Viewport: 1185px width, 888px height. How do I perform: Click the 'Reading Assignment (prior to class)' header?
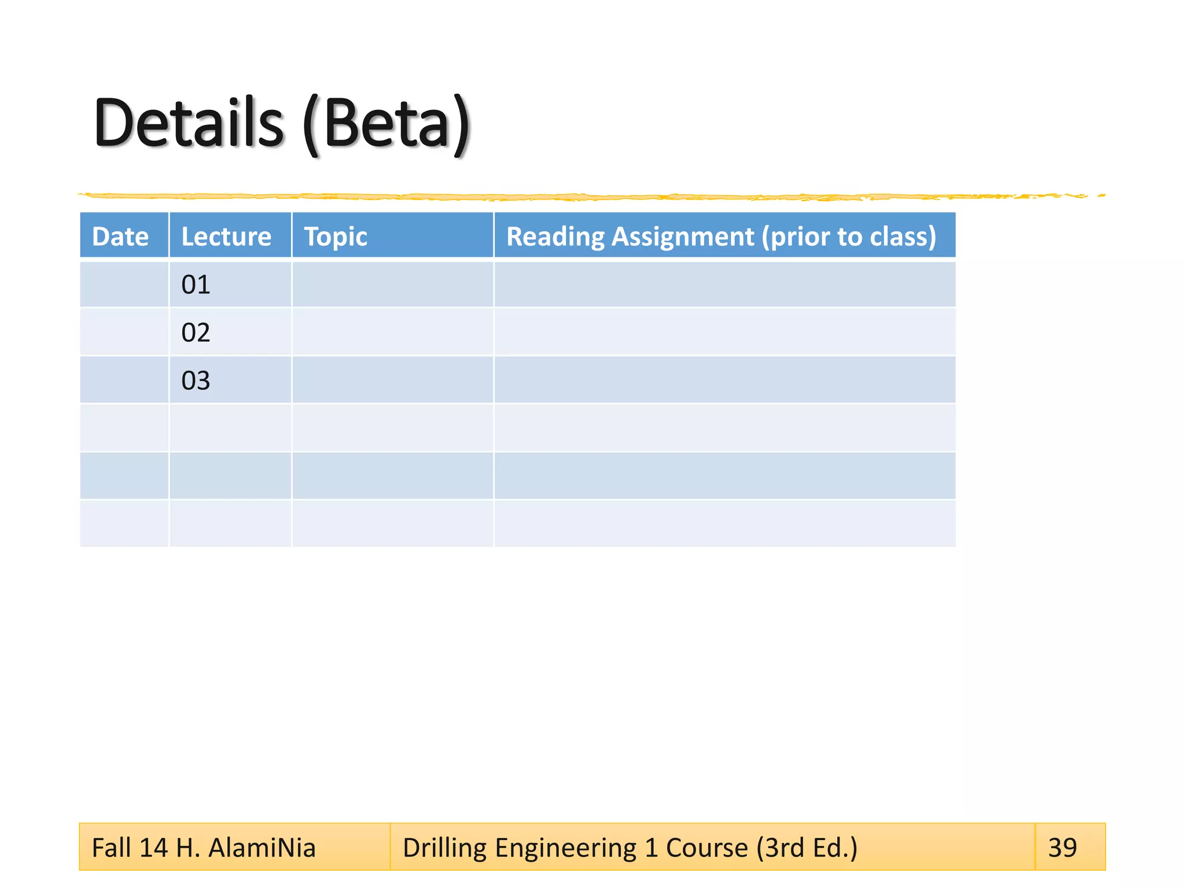[x=725, y=235]
